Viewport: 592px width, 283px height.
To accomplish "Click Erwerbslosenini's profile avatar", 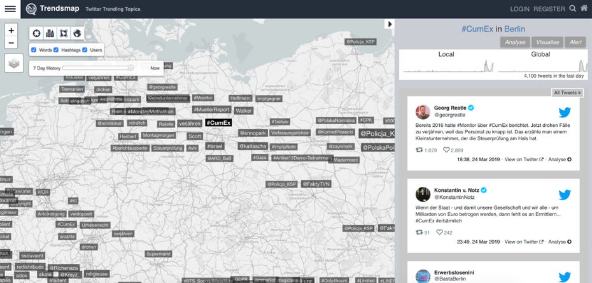I will click(x=423, y=276).
